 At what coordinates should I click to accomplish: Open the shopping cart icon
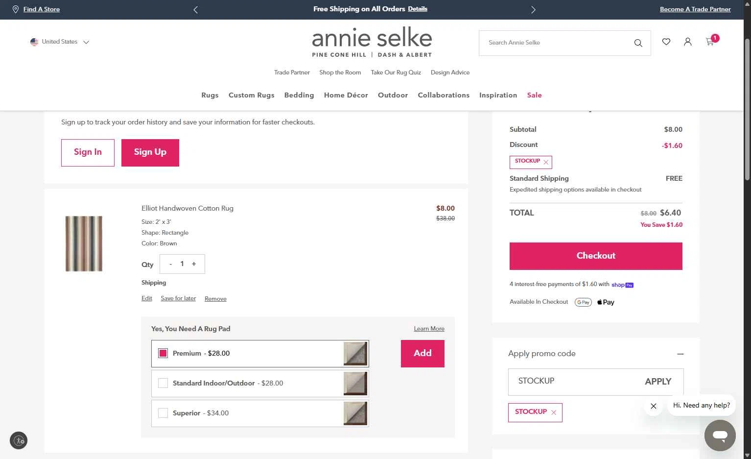710,42
